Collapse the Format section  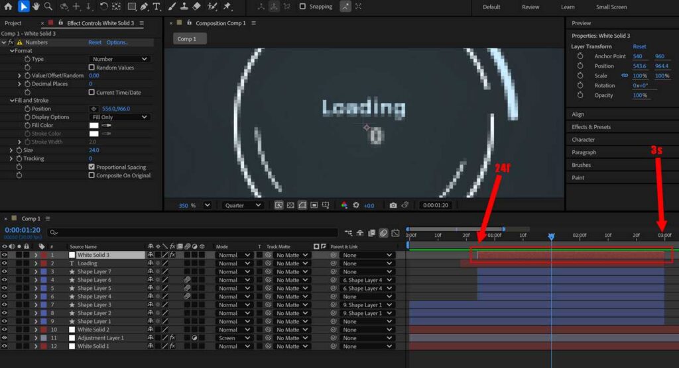[x=12, y=50]
